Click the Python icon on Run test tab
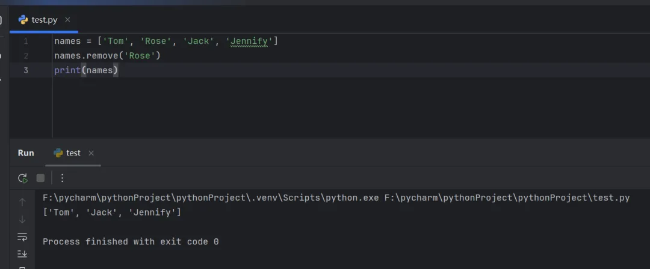This screenshot has width=650, height=269. pos(58,153)
